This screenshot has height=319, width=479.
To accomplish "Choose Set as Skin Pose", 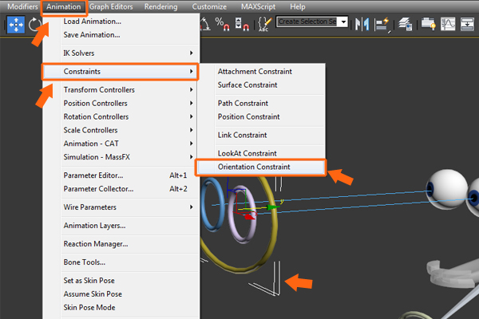I will [x=121, y=280].
